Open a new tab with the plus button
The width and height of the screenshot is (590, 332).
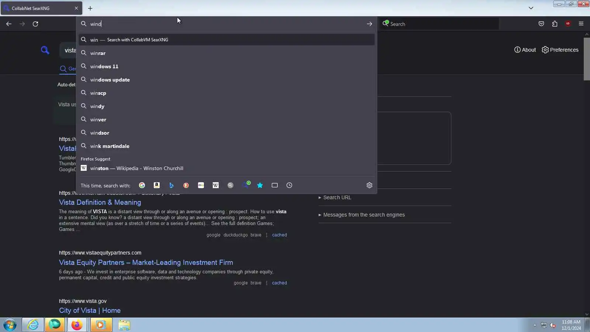click(x=90, y=8)
